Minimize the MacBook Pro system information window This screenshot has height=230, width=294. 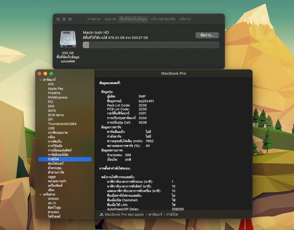tap(45, 74)
